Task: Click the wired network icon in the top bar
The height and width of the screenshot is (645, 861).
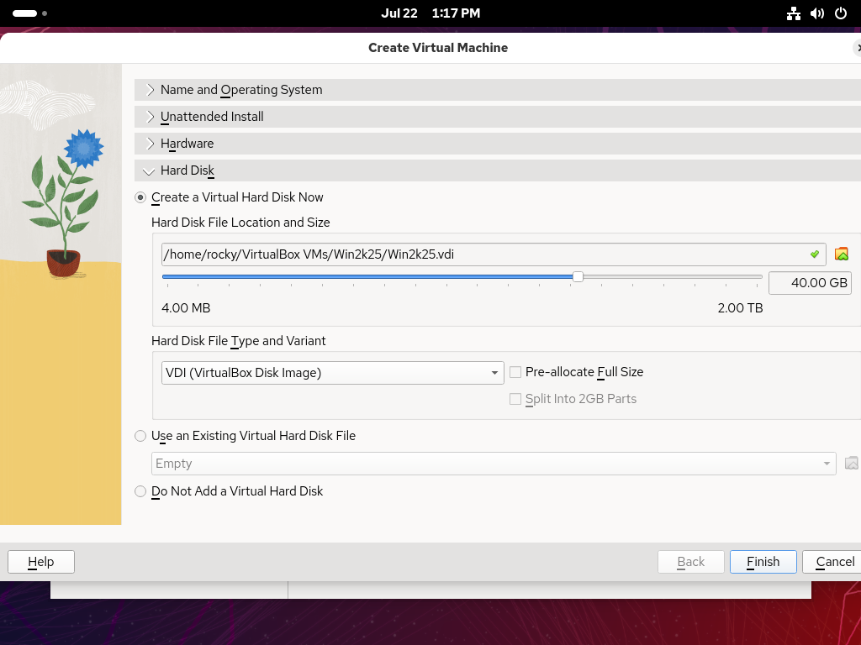Action: tap(794, 13)
